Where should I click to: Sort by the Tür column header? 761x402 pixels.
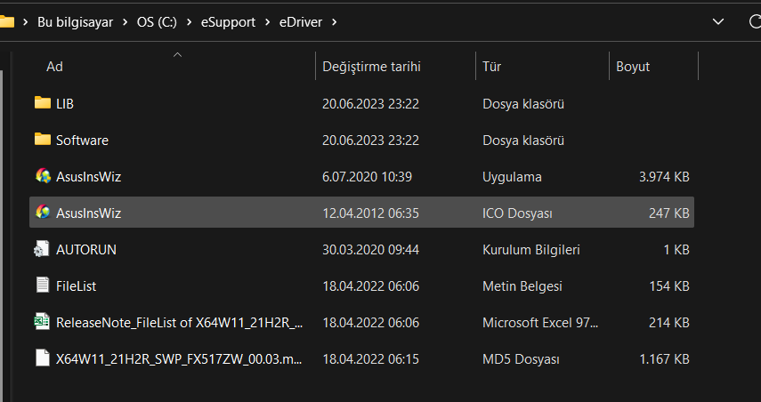pyautogui.click(x=491, y=67)
